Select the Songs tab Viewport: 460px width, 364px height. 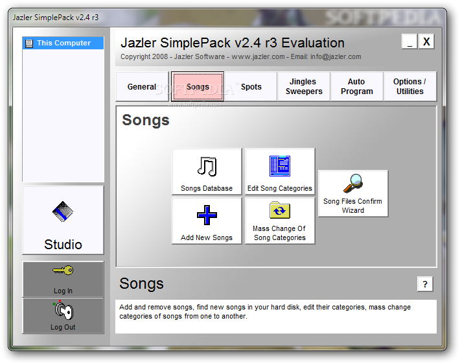pyautogui.click(x=198, y=87)
